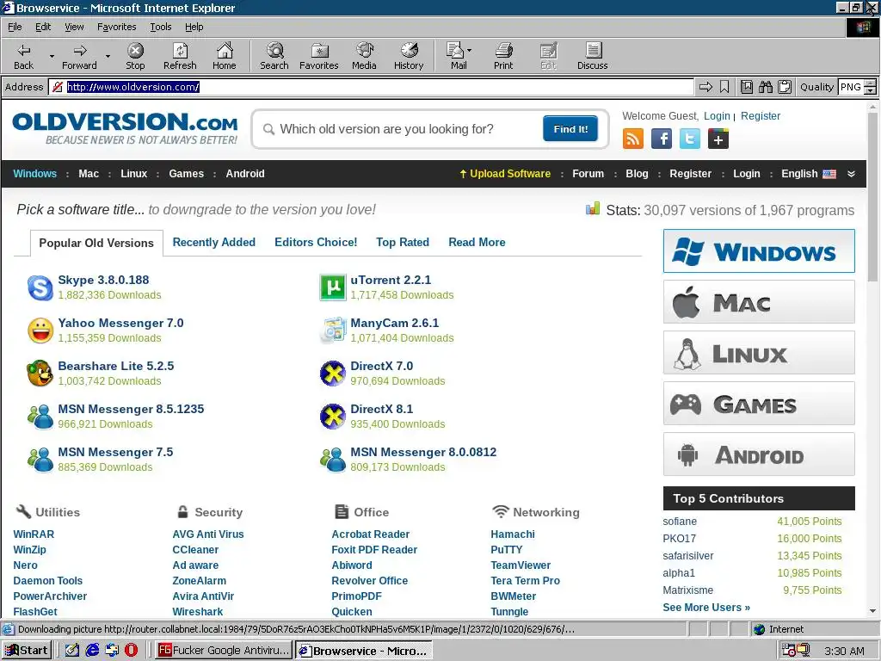
Task: Open the Twitter icon
Action: coord(690,139)
